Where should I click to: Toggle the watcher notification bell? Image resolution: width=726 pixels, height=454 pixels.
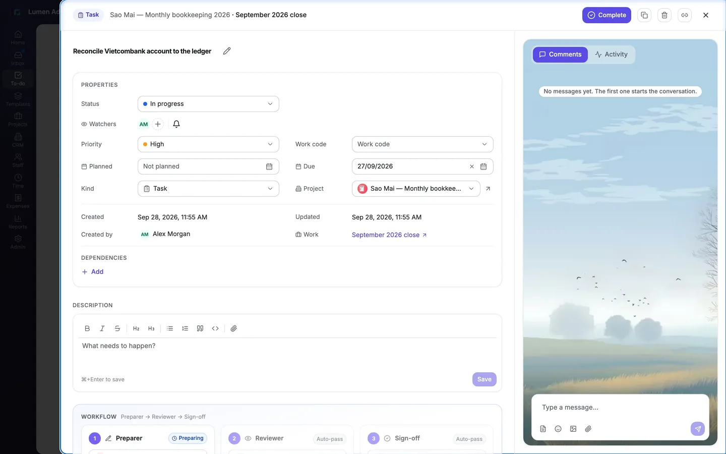click(x=176, y=124)
